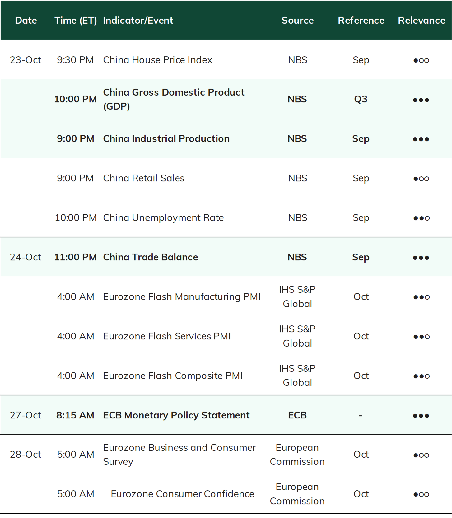Click European Commission source for Business Survey
The image size is (452, 518).
click(x=297, y=455)
